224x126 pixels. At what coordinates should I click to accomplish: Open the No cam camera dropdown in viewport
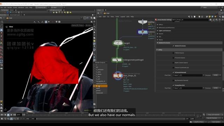point(89,25)
